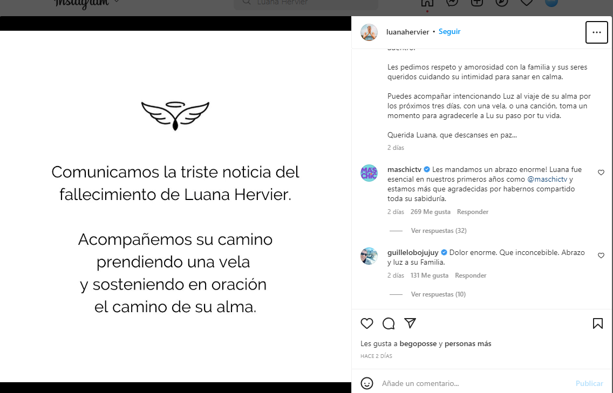Reply to the maschictv comment

(x=473, y=212)
